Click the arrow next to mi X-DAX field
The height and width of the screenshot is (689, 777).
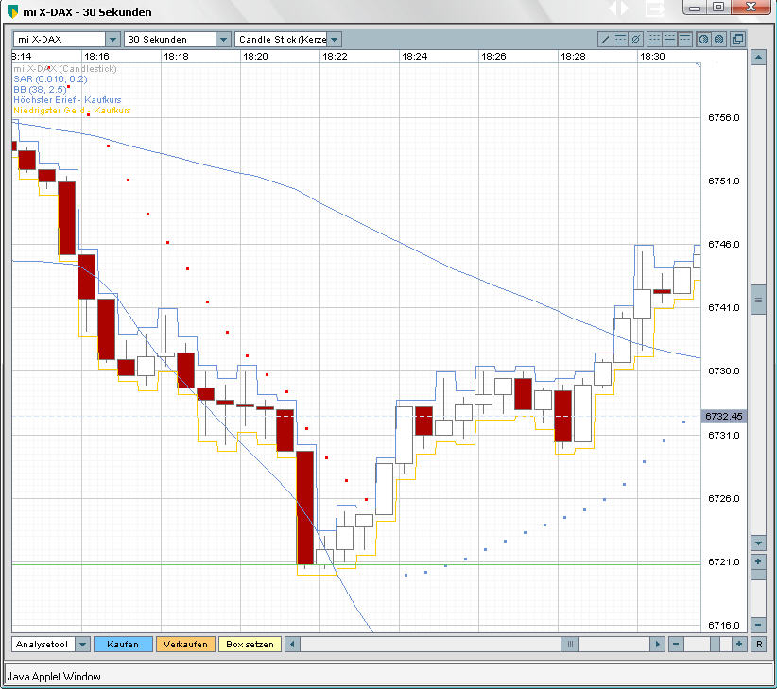click(113, 39)
